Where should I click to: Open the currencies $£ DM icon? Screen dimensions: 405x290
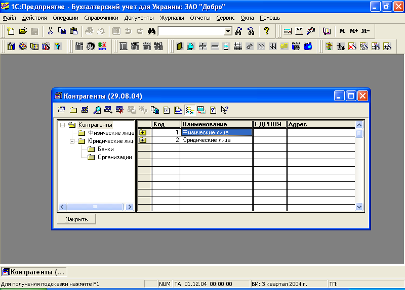[102, 46]
